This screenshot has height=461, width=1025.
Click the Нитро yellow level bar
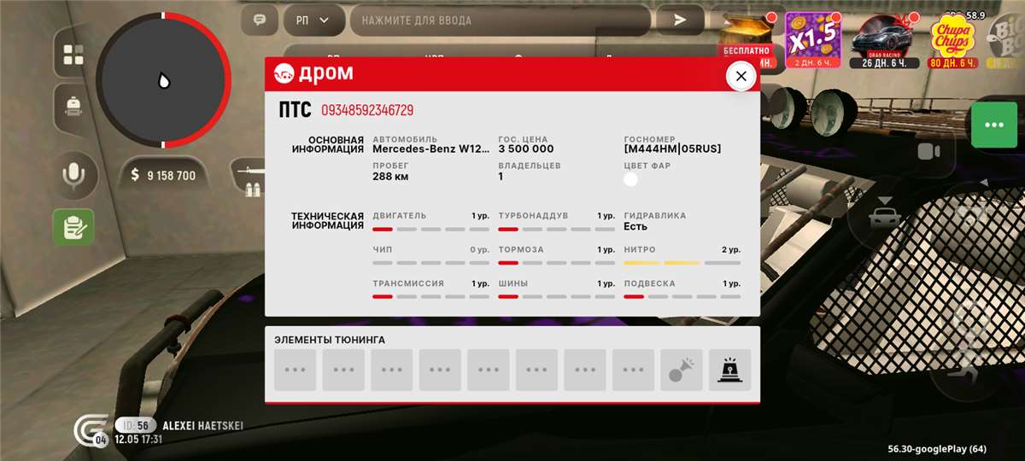click(x=682, y=263)
